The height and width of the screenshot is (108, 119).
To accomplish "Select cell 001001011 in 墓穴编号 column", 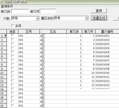I will [x=107, y=77].
